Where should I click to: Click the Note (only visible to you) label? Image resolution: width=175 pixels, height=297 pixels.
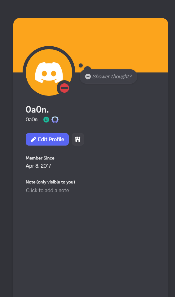[x=50, y=182]
